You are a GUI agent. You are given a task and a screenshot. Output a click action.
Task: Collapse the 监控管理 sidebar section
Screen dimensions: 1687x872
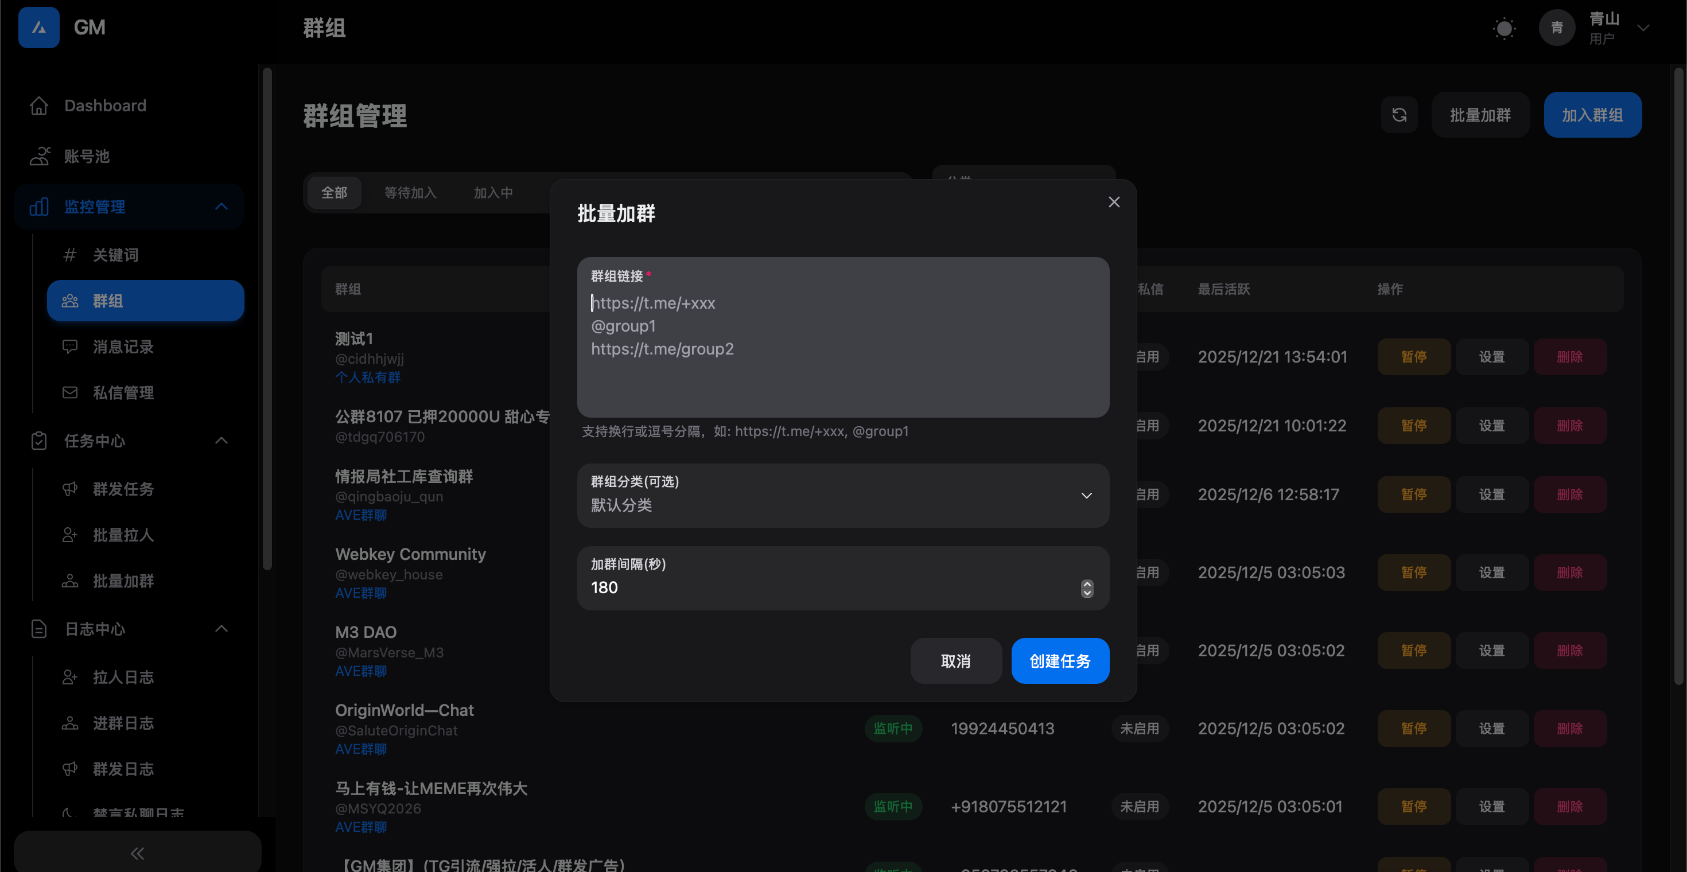(x=221, y=206)
